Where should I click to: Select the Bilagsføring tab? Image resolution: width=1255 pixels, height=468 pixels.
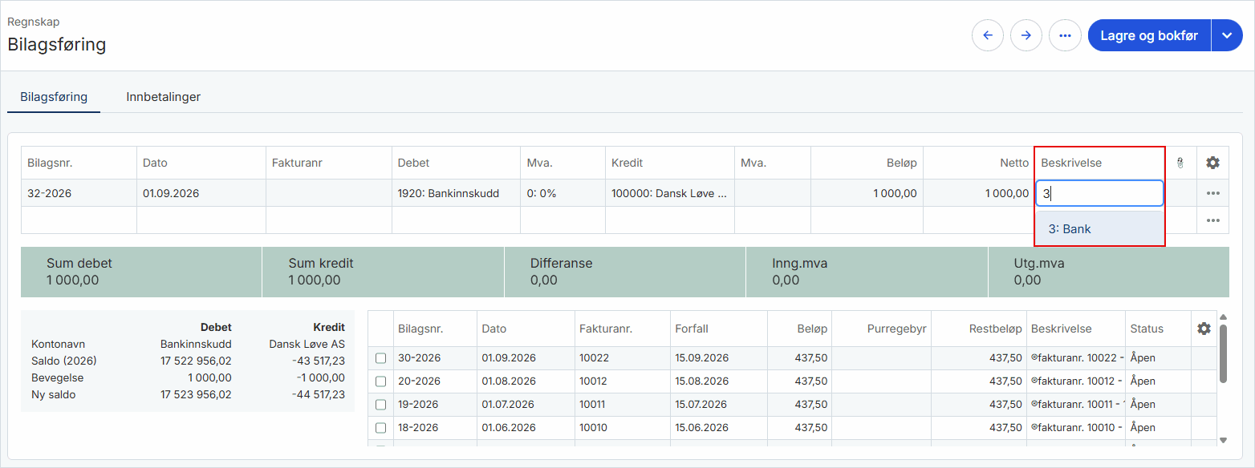pos(54,97)
